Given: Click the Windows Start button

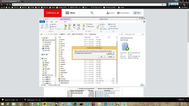Looking at the screenshot, I should [x=2, y=104].
